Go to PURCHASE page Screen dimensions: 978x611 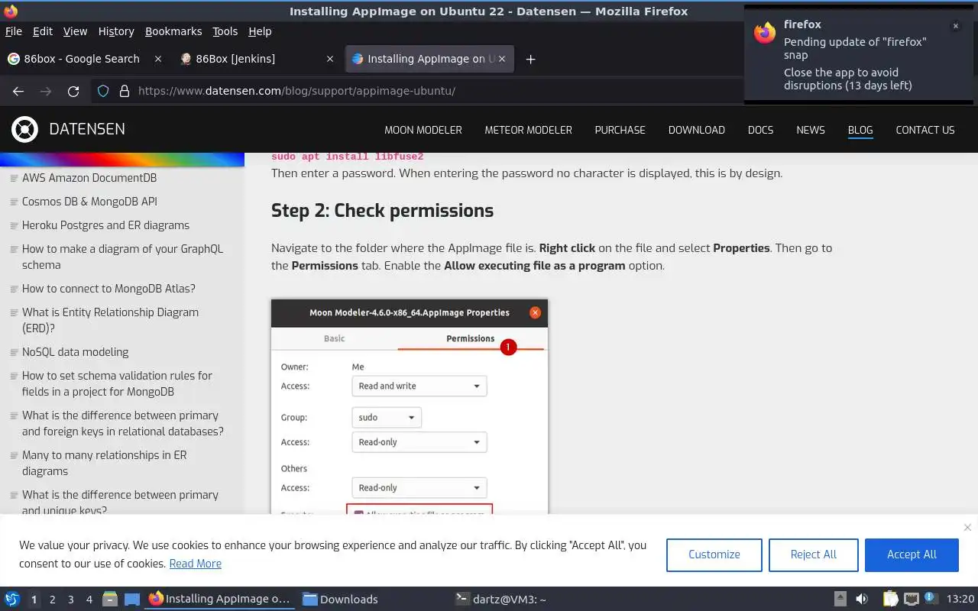pos(620,130)
